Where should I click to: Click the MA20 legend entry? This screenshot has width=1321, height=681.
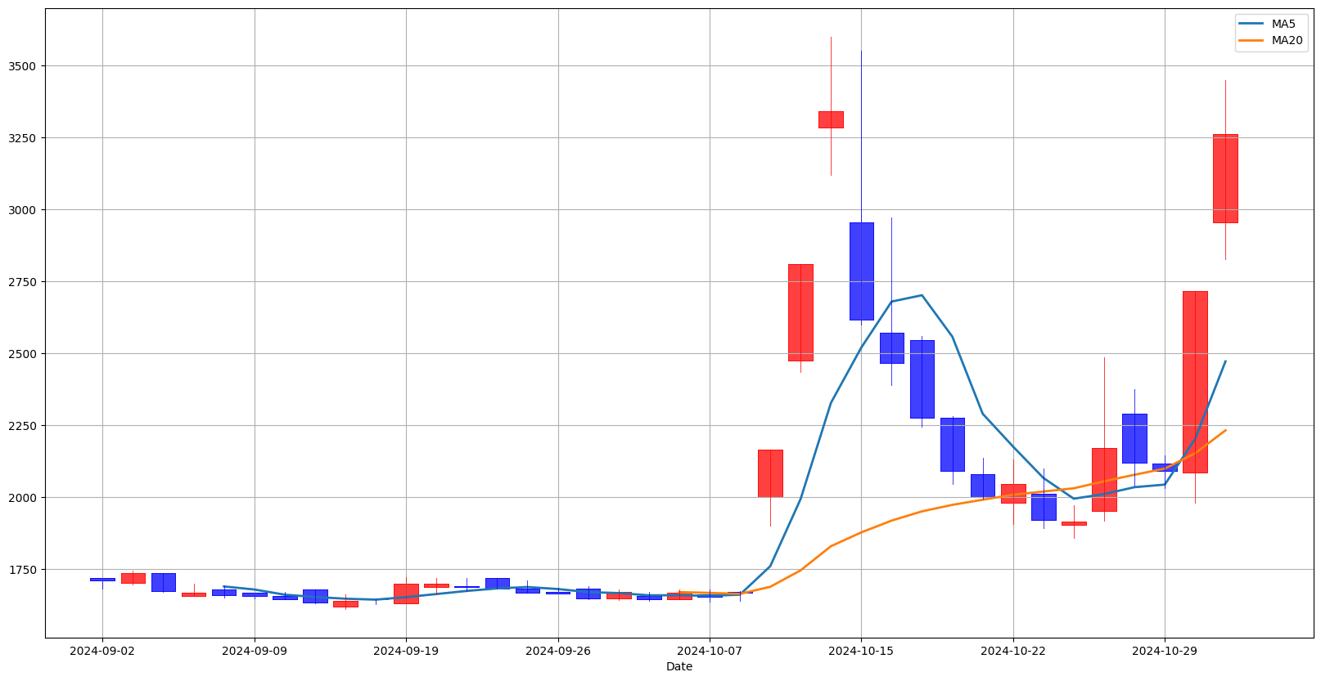click(x=1272, y=40)
